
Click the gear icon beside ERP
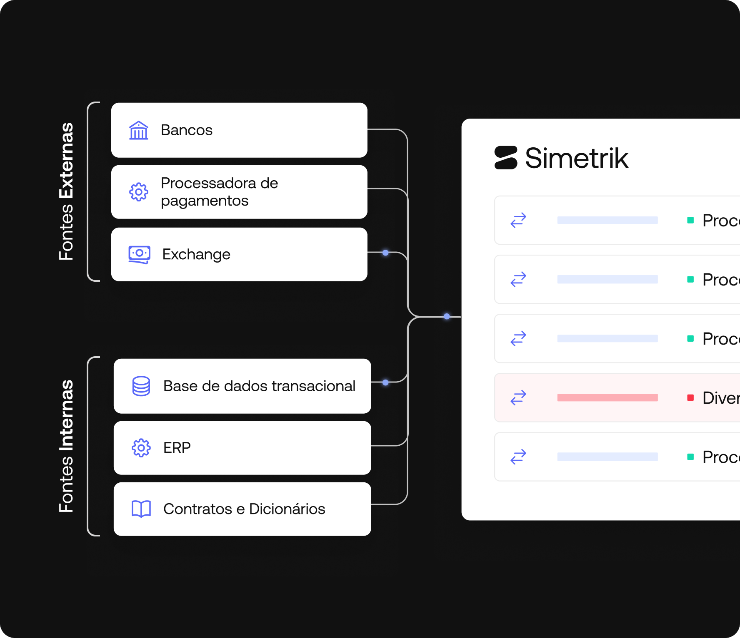click(141, 448)
